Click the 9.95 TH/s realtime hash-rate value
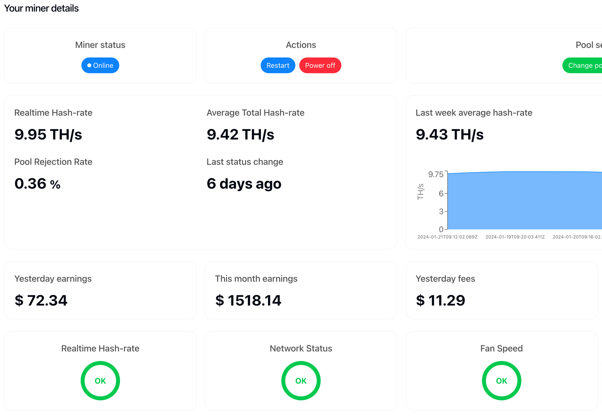The height and width of the screenshot is (418, 602). click(x=48, y=134)
